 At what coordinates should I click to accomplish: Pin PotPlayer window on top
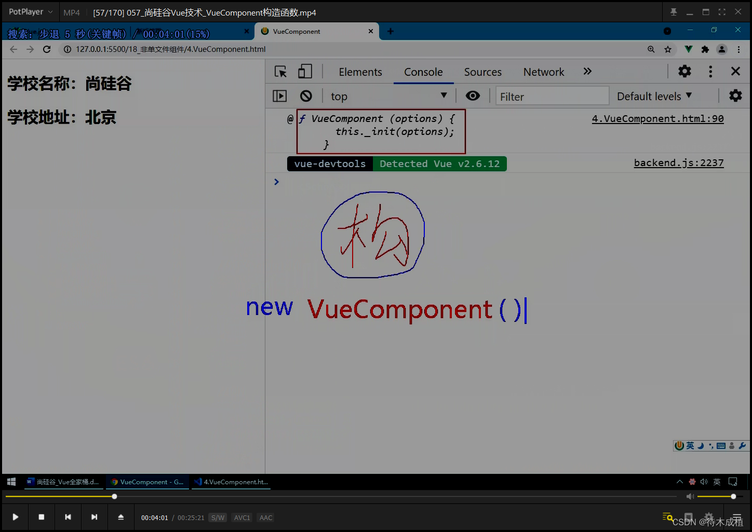674,12
